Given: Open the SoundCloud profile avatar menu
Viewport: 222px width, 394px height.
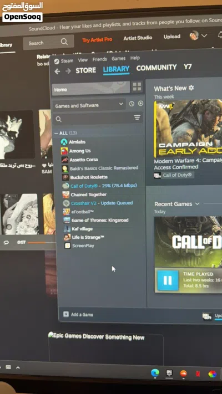Looking at the screenshot, I should point(198,35).
